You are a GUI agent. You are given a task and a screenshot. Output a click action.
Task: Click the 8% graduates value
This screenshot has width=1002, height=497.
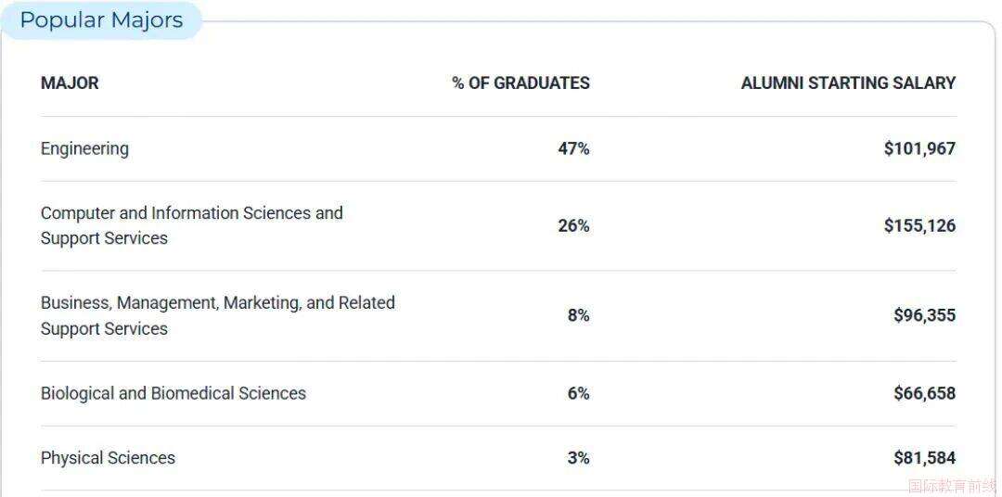[x=578, y=315]
